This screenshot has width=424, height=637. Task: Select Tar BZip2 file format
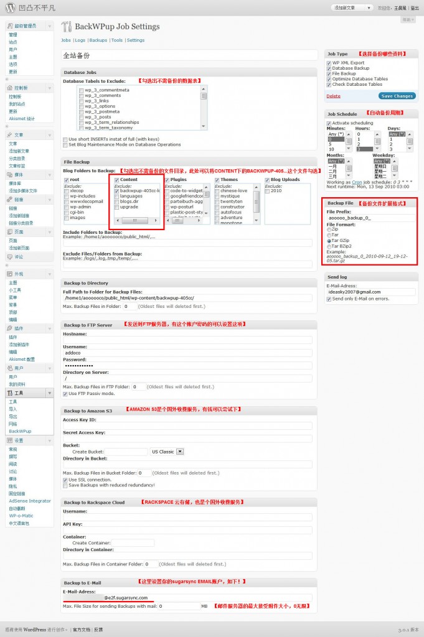click(x=329, y=246)
